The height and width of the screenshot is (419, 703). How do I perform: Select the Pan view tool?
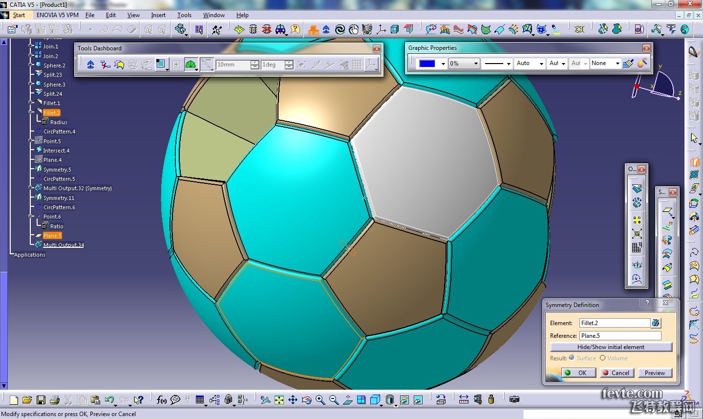(293, 400)
